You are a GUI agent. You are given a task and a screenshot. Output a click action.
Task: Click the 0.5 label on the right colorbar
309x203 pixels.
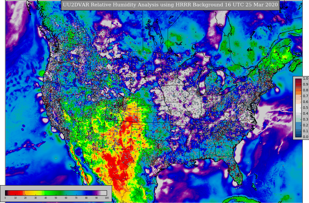[x=305, y=108]
